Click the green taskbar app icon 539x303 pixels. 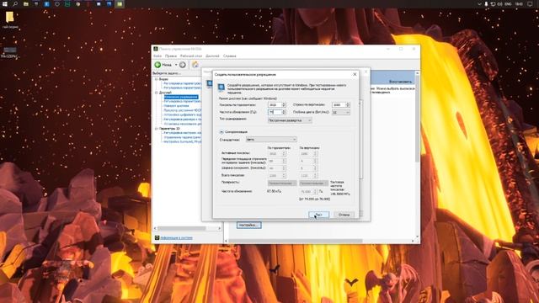[x=120, y=3]
